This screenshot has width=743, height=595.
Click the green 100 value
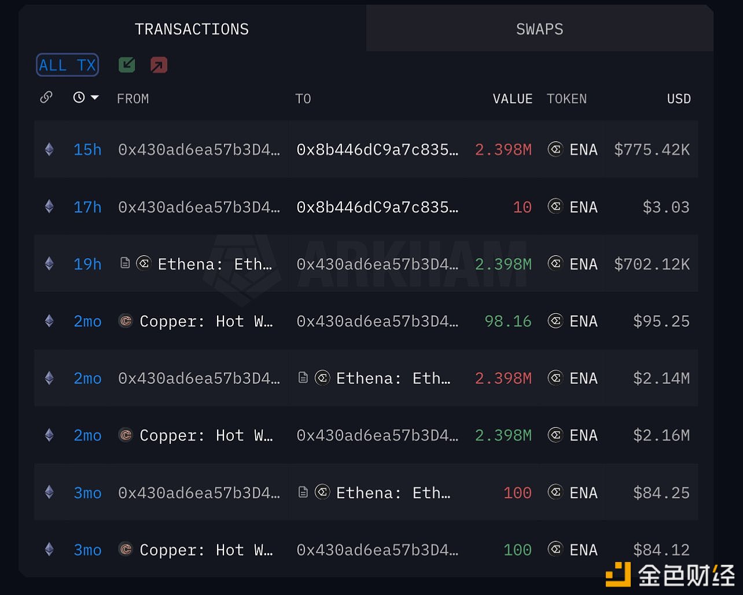pos(517,550)
